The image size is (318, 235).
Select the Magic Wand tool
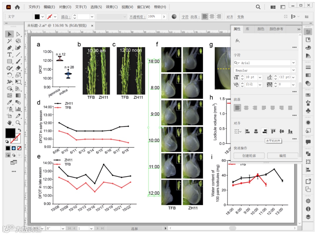[x=9, y=41]
